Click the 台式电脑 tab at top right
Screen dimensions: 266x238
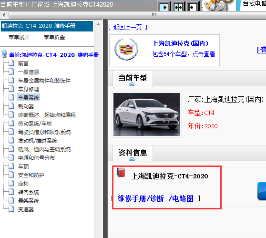click(254, 3)
